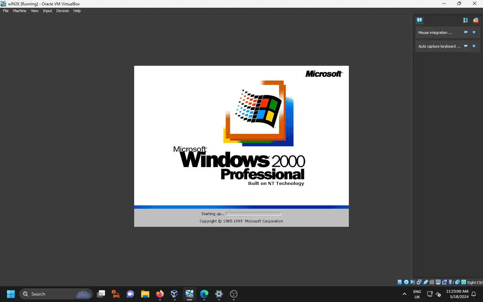Screen dimensions: 483x302
Task: Click the network adapters status icon
Action: coord(419,282)
